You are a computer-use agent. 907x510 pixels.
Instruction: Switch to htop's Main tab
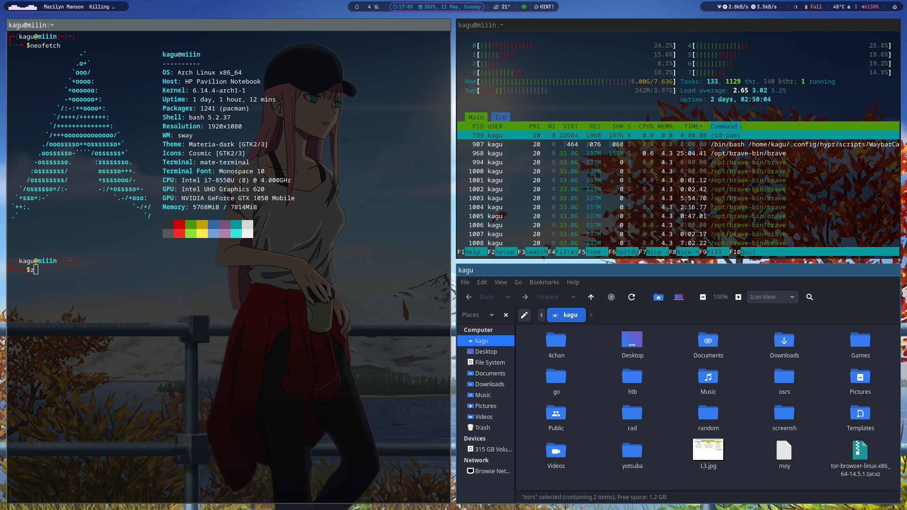(x=476, y=118)
